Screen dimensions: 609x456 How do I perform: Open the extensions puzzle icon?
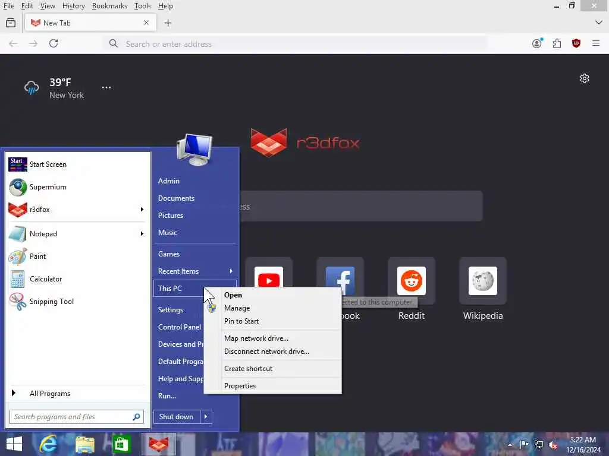(x=557, y=43)
